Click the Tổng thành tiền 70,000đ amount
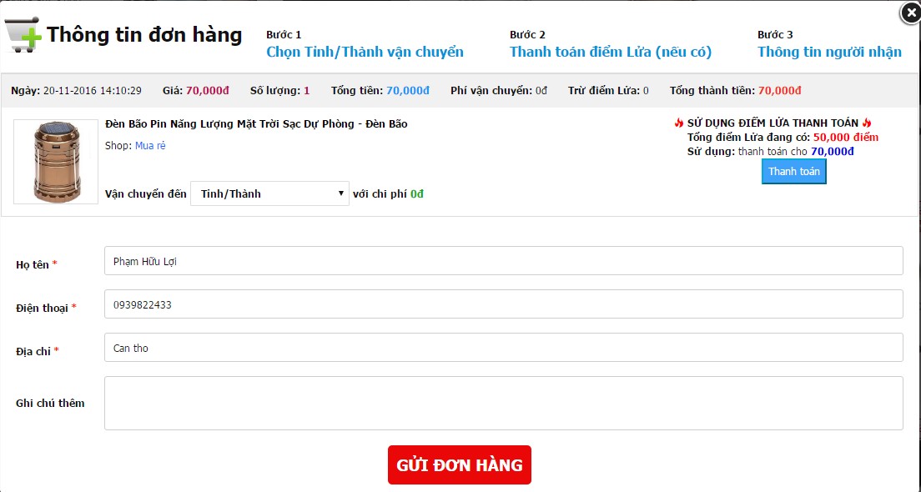This screenshot has height=492, width=921. [x=779, y=90]
